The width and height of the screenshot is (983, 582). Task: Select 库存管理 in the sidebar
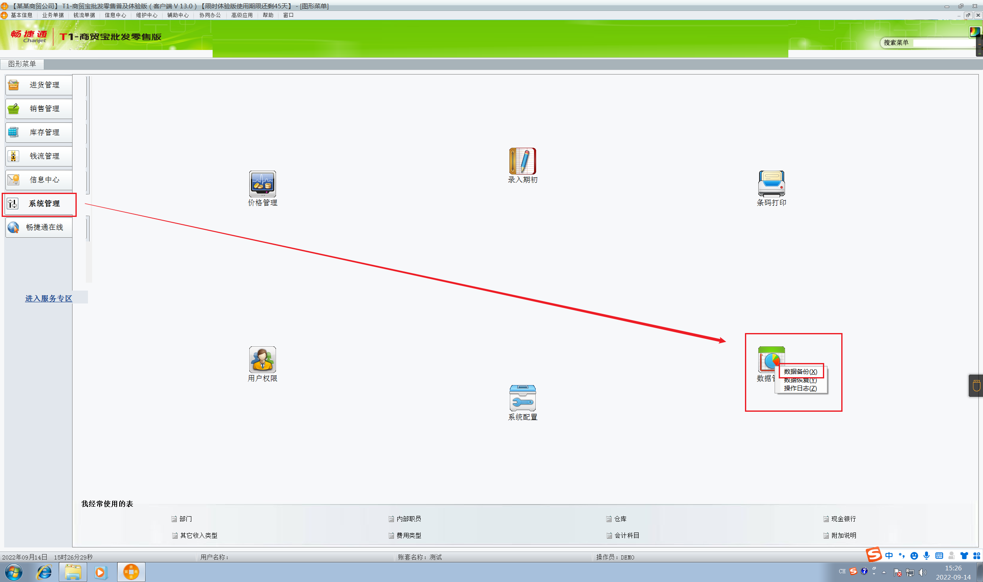point(39,132)
